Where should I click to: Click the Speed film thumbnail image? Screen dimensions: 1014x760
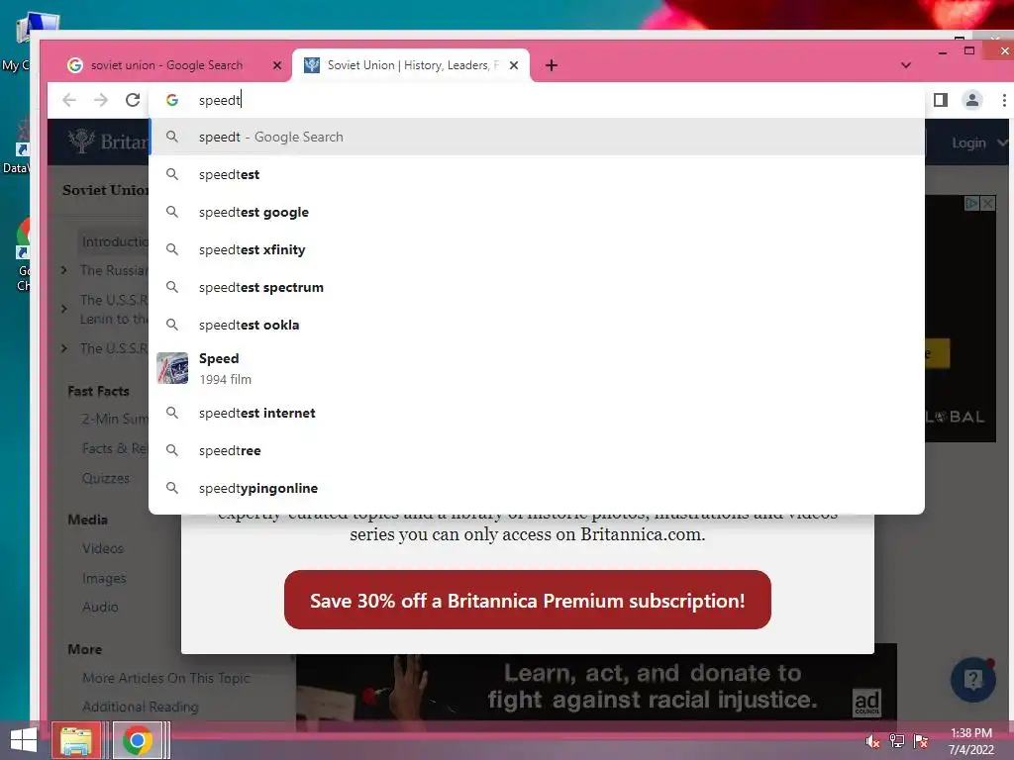(172, 368)
